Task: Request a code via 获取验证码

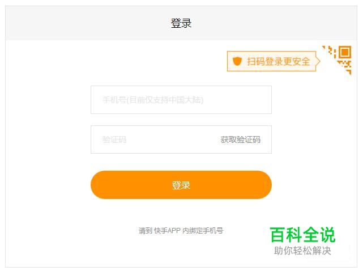Action: pos(241,139)
